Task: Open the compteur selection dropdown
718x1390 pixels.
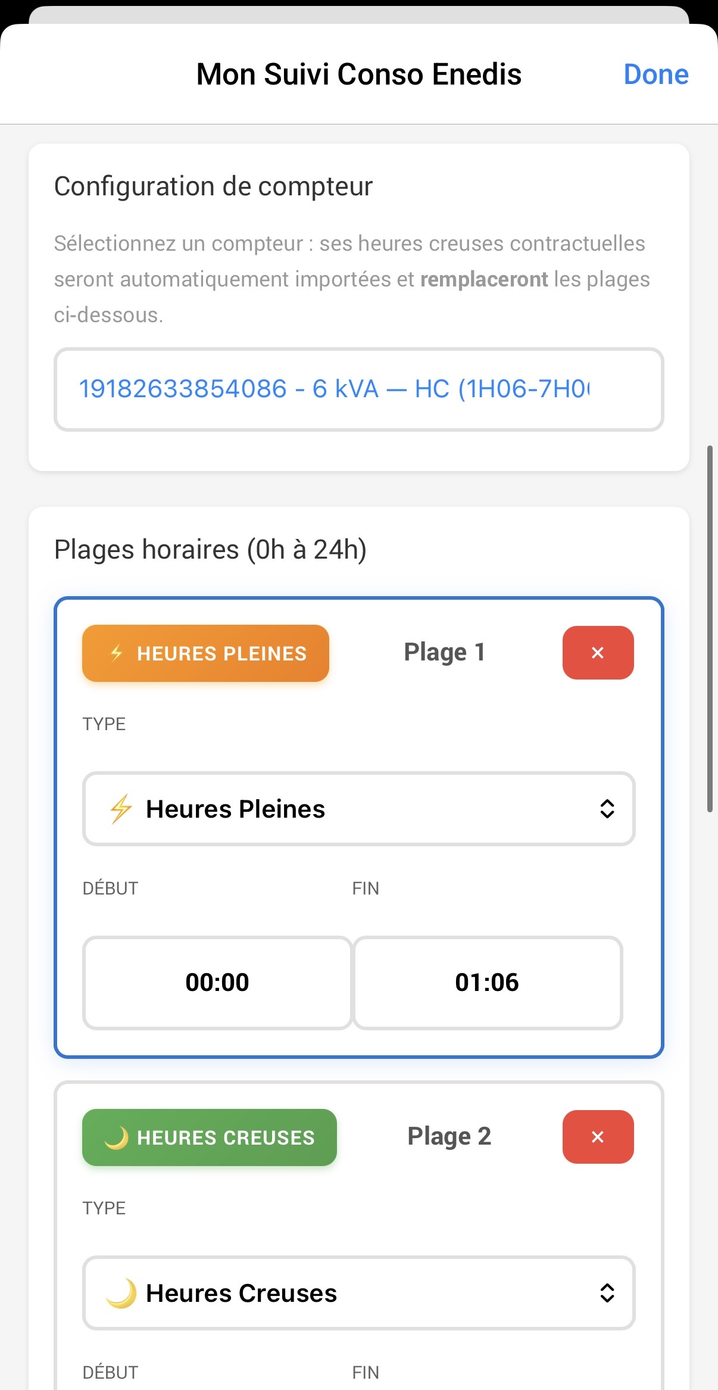Action: [358, 389]
